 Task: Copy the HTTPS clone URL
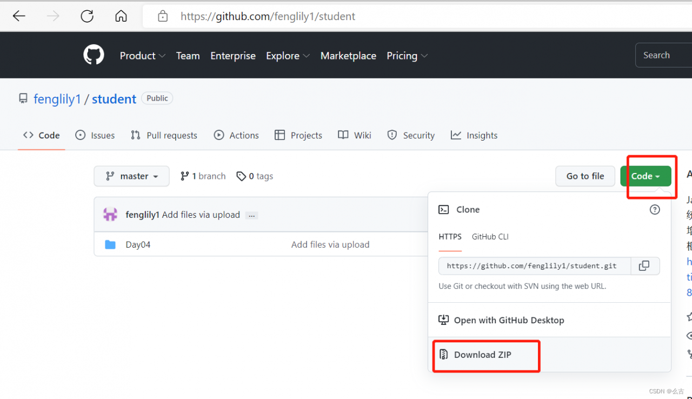(644, 266)
